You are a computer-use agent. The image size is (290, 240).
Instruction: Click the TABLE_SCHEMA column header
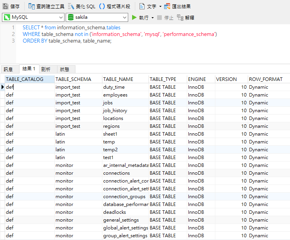[73, 79]
